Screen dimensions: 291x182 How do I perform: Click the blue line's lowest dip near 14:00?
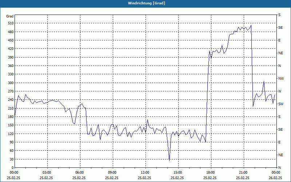pos(169,161)
